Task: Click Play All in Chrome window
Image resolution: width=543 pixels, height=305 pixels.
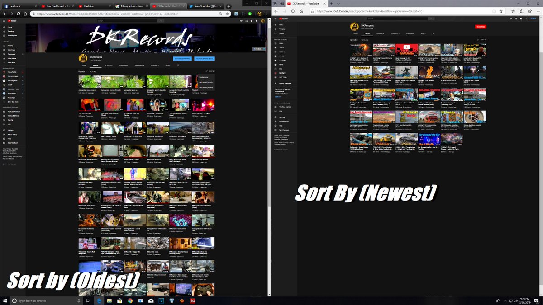Action: tap(93, 71)
